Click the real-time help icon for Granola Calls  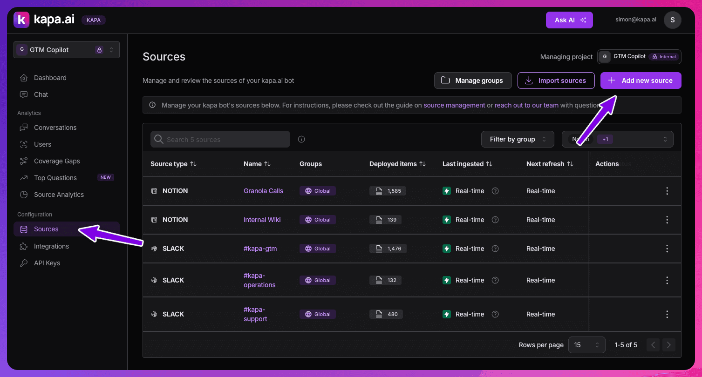pos(495,191)
